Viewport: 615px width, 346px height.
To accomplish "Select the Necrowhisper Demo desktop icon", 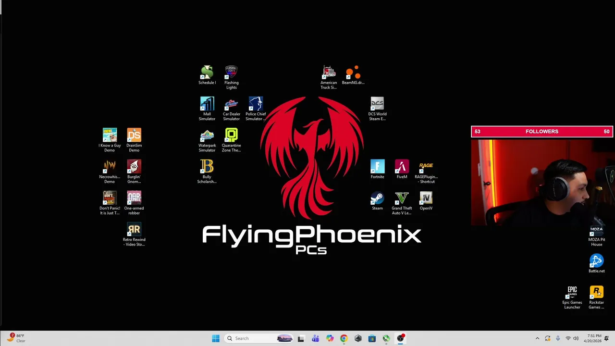I will (110, 172).
